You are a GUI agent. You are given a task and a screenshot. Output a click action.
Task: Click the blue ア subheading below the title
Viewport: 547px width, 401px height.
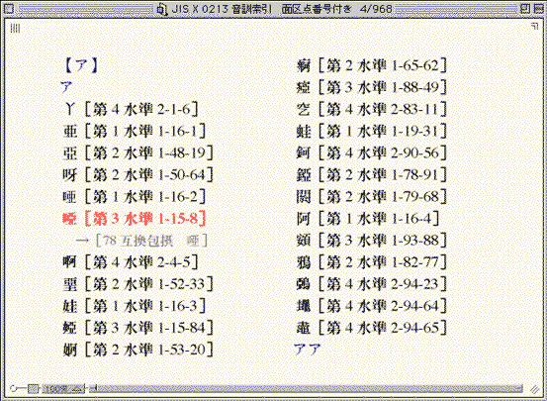point(66,87)
